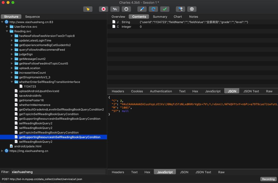Select the Reading.svc folder icon
278x183 pixels.
[11, 31]
